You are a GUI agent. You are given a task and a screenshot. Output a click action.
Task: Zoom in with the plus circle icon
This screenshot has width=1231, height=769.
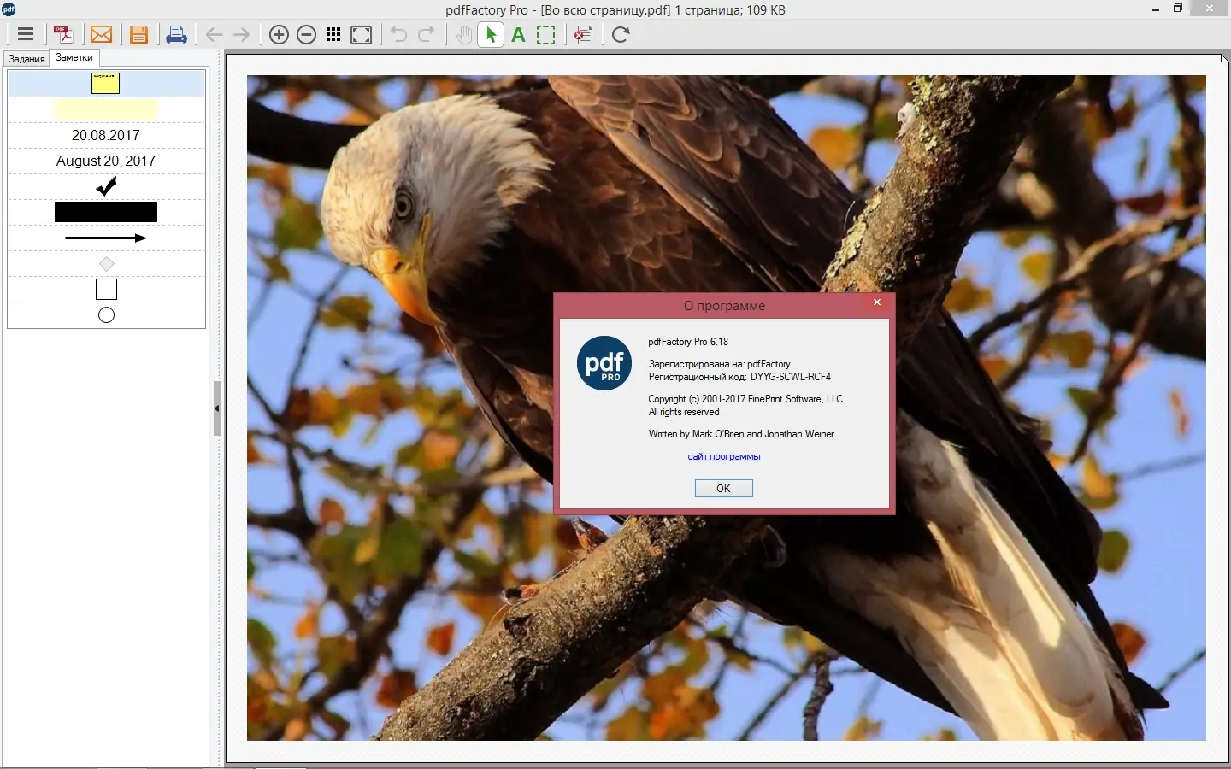point(279,35)
